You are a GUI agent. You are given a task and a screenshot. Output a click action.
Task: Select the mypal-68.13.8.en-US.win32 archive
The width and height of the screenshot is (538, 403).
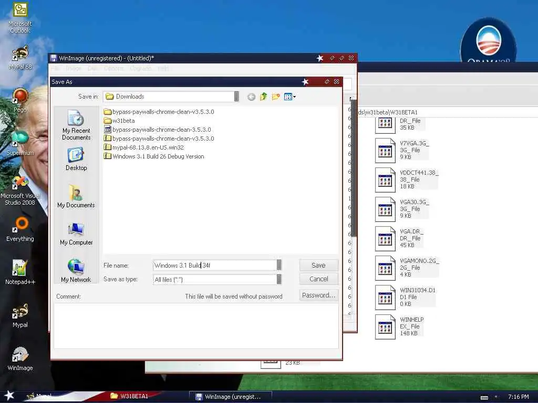(144, 147)
